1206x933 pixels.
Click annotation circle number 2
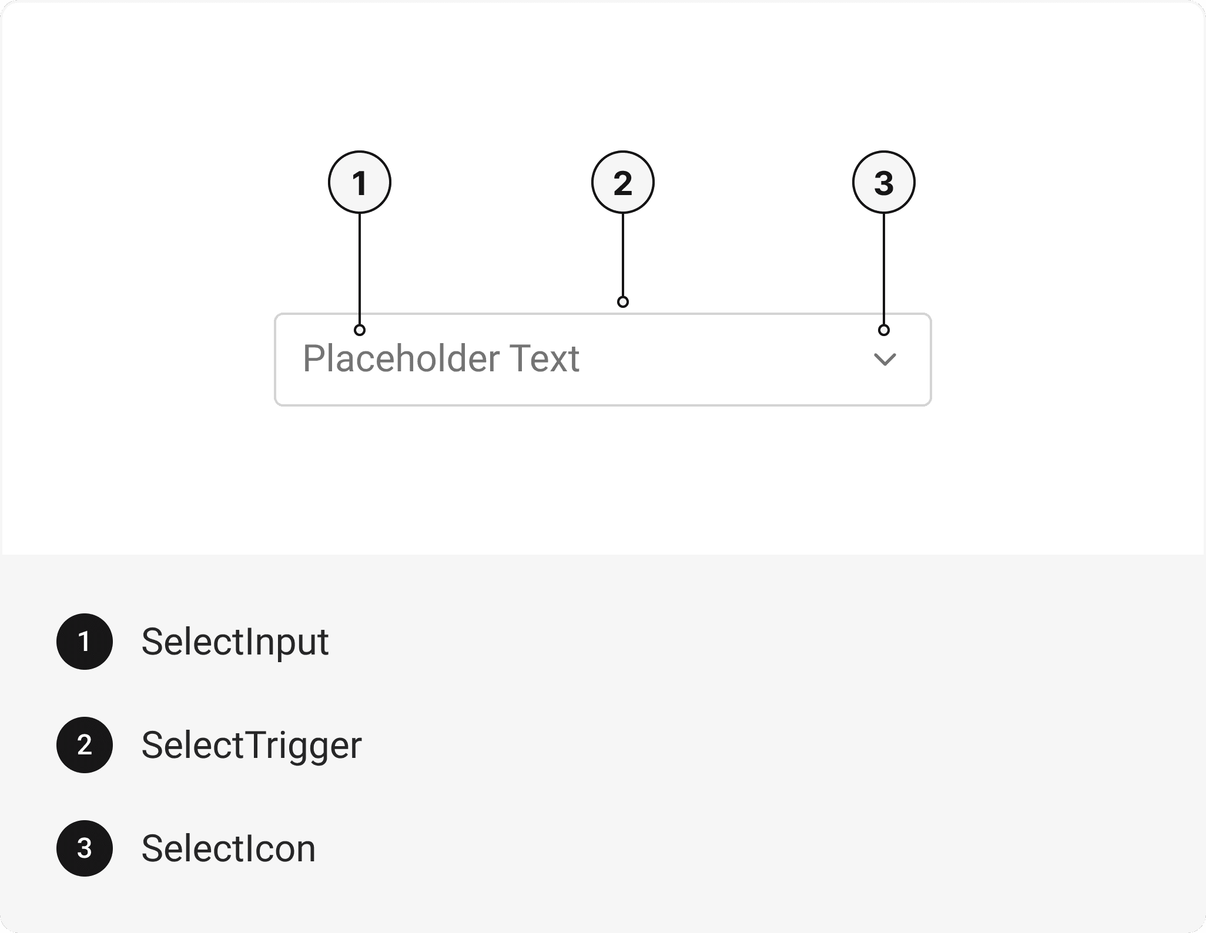(x=623, y=182)
